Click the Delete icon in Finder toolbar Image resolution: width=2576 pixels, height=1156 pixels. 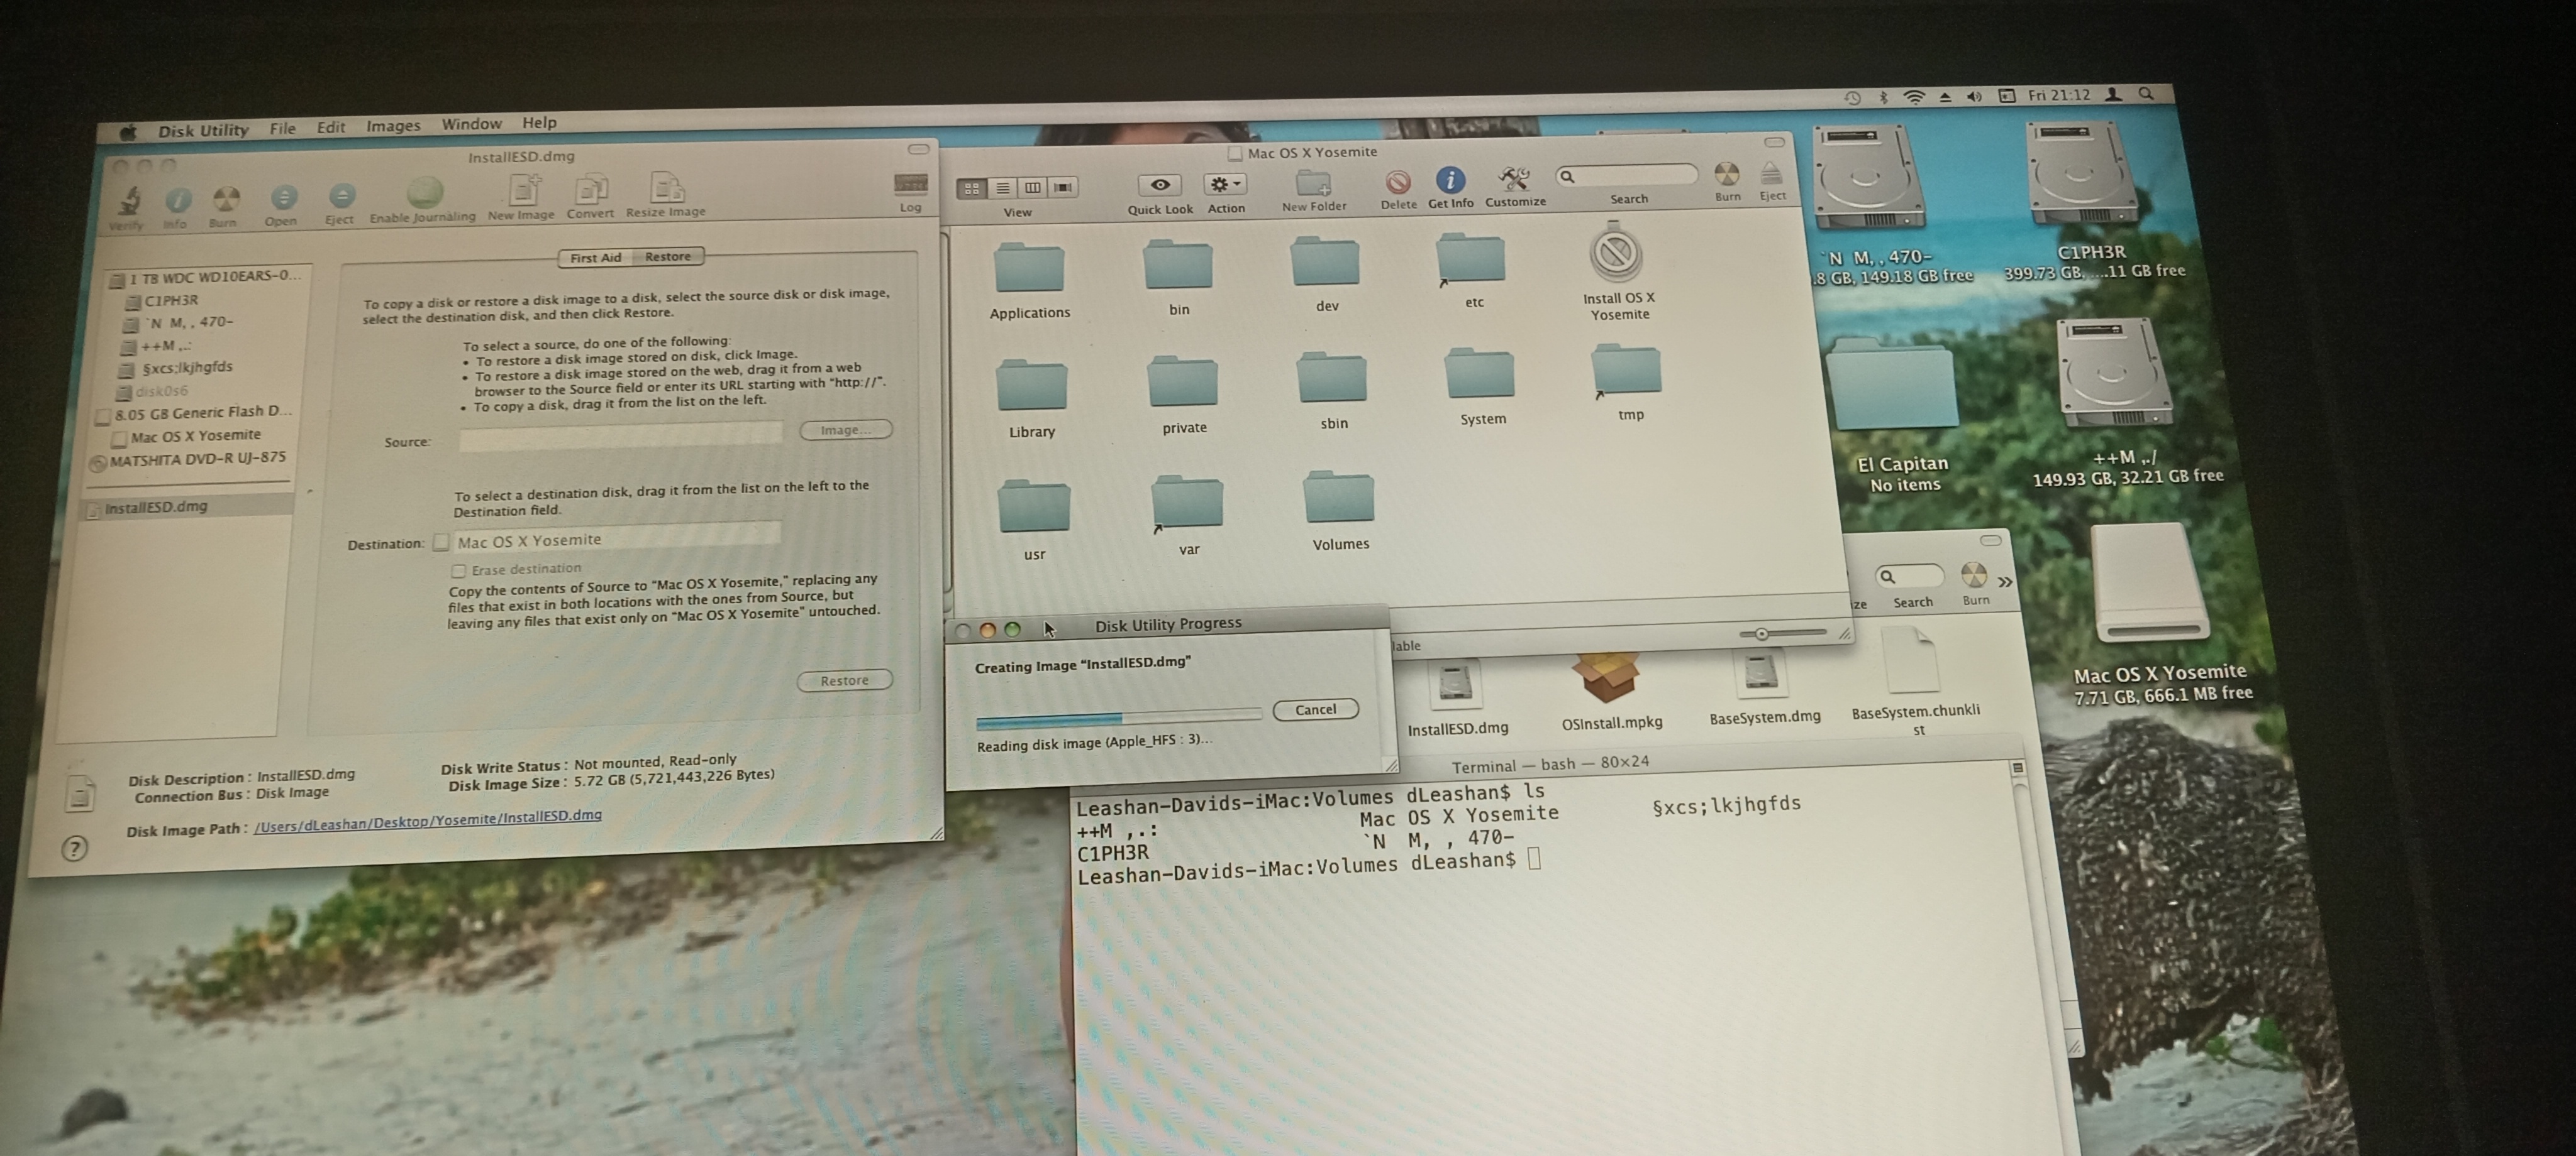[1398, 182]
